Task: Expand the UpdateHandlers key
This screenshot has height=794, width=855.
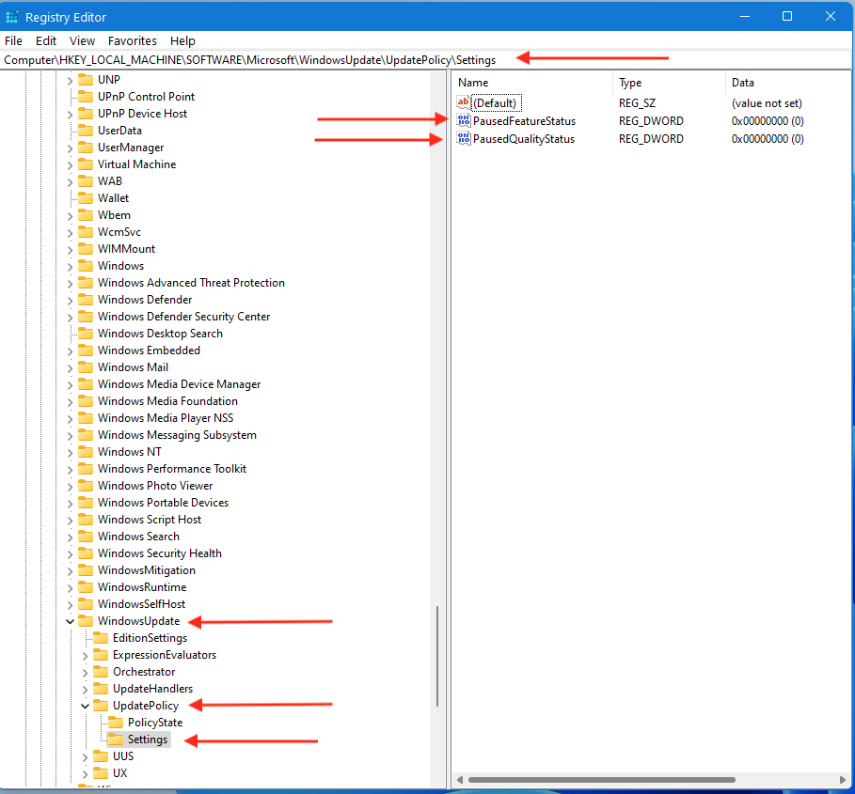Action: click(86, 689)
